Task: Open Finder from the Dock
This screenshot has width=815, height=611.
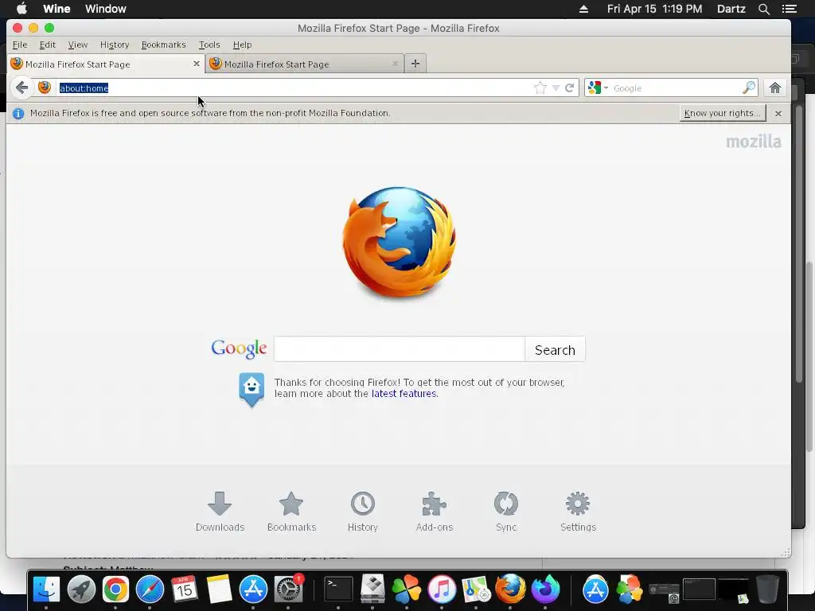Action: [46, 590]
